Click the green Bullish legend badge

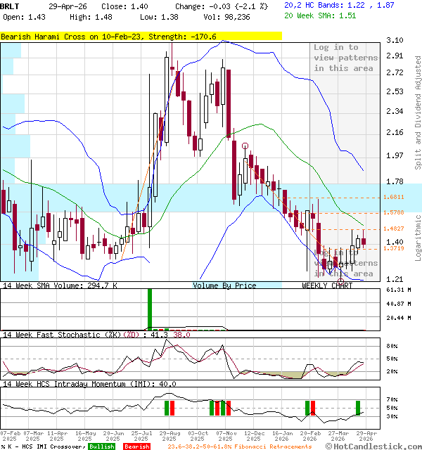click(101, 446)
